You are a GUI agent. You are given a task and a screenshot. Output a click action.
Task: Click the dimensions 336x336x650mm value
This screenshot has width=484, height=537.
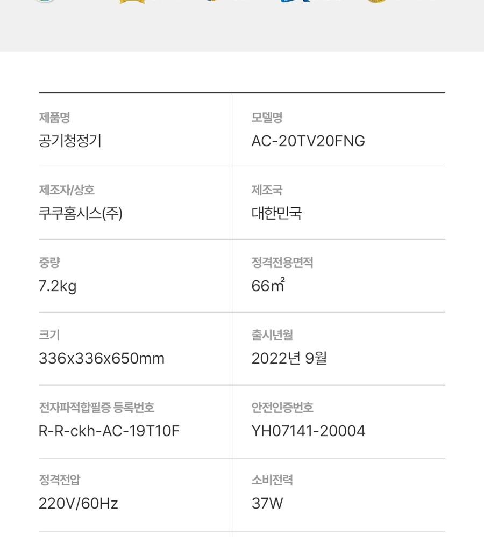(x=102, y=359)
